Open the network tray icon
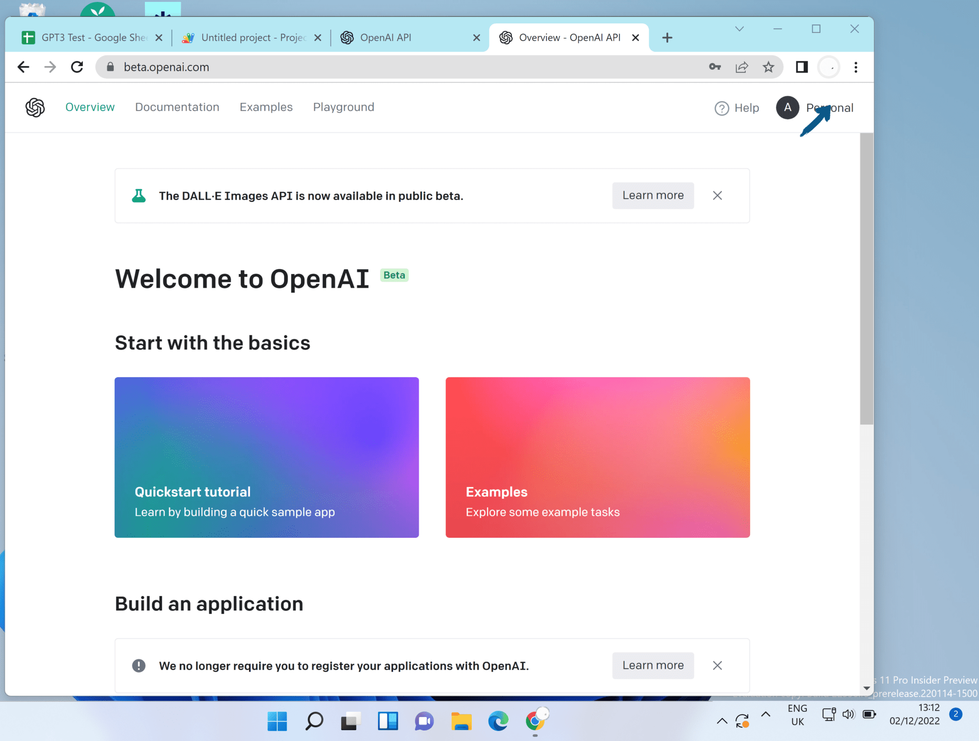 [x=828, y=714]
